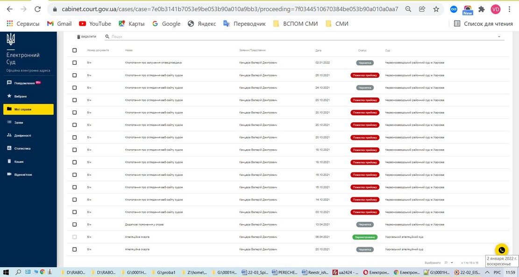This screenshot has height=277, width=519.
Task: Bookmark this page with the star icon
Action: 436,9
